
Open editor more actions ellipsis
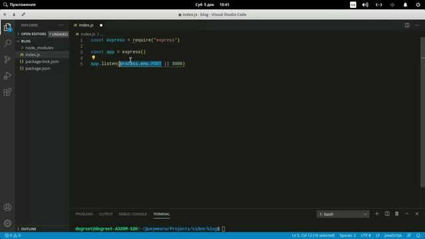point(417,25)
